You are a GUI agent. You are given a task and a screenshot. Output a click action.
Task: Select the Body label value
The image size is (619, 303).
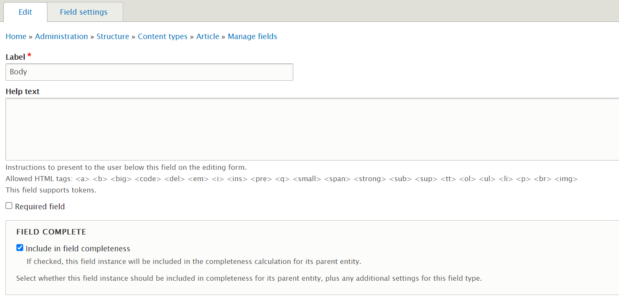coord(18,72)
